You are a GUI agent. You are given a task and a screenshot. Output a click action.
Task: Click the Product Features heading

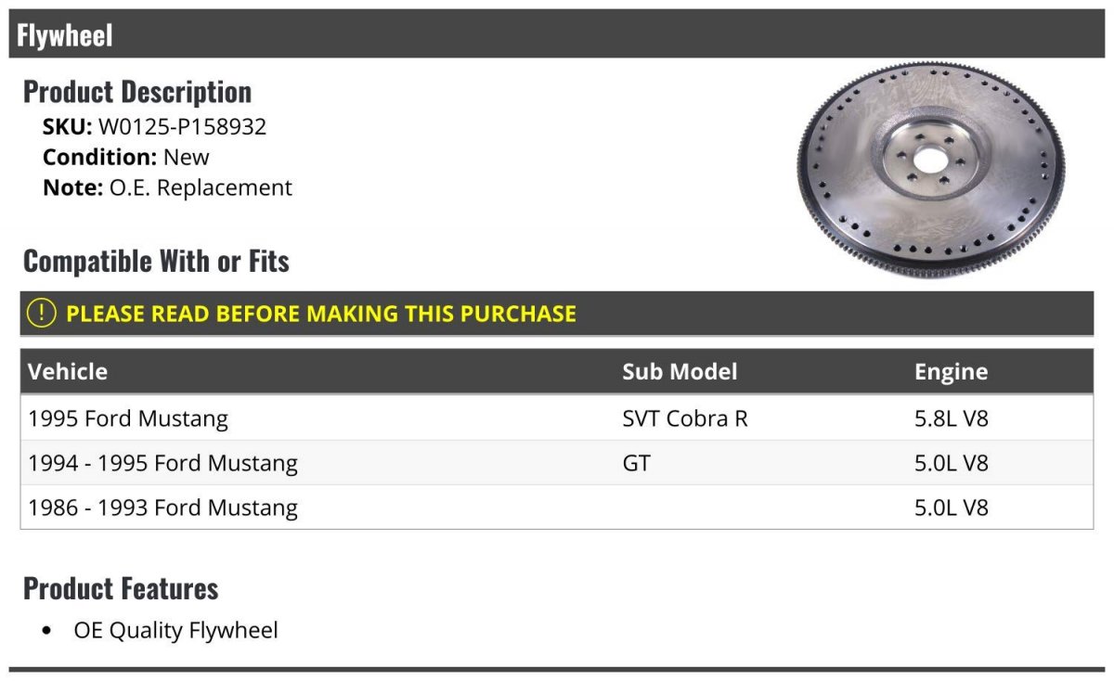click(121, 588)
